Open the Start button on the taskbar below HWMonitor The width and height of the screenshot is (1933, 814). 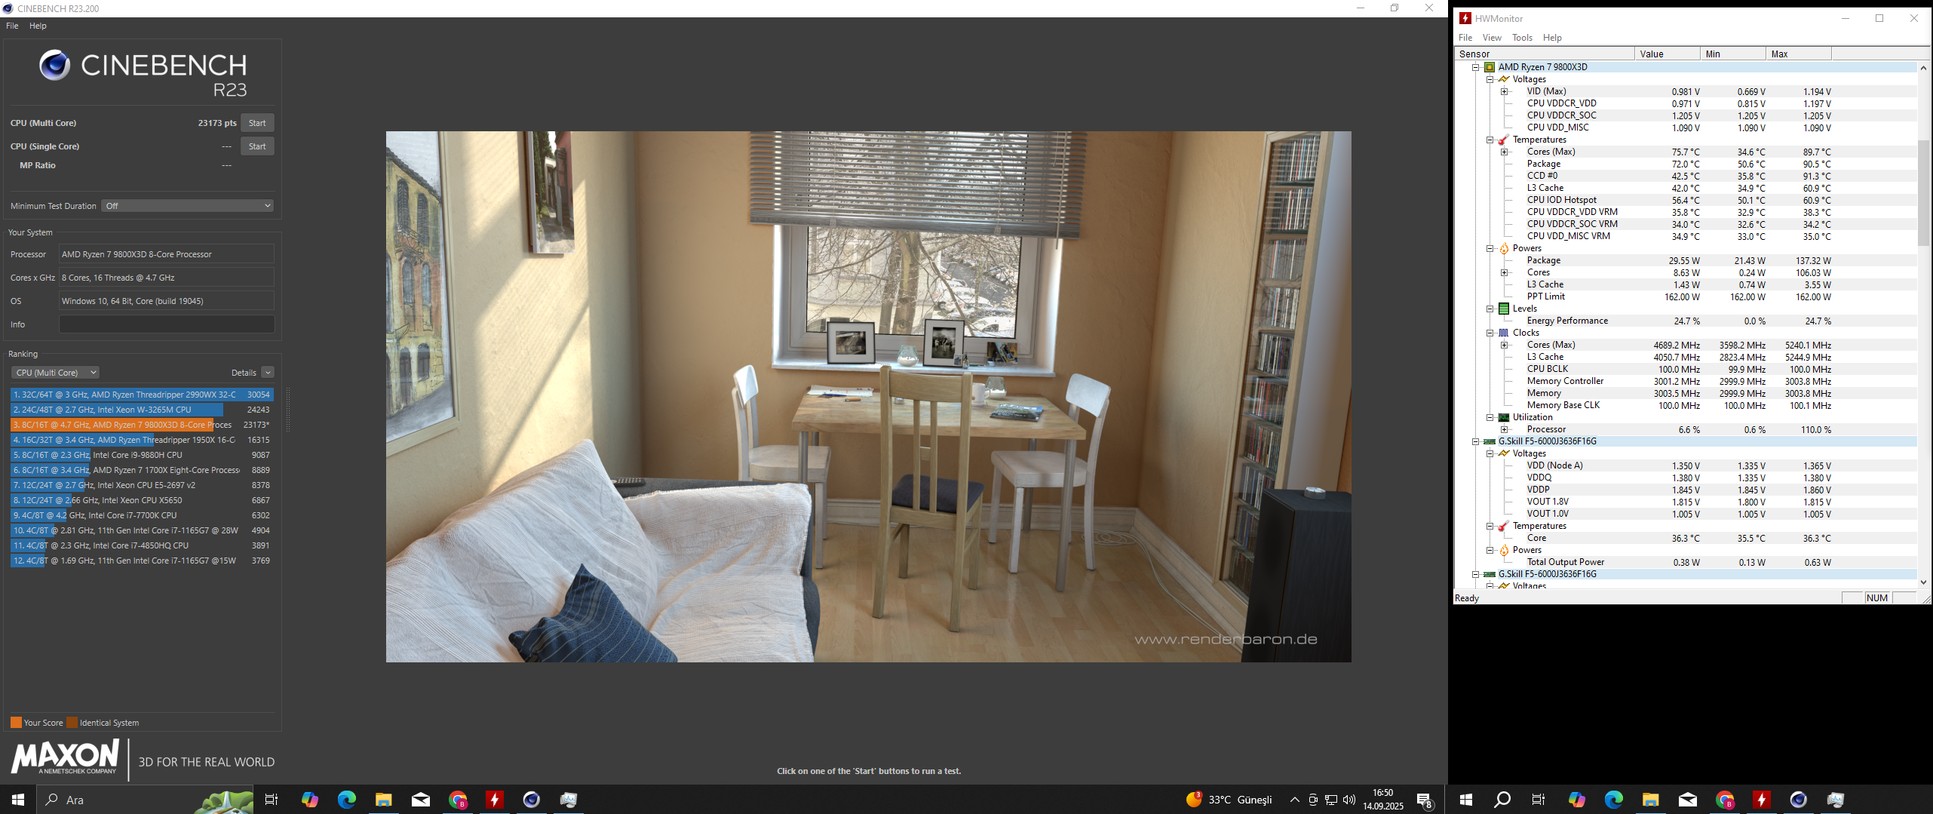(x=1466, y=800)
